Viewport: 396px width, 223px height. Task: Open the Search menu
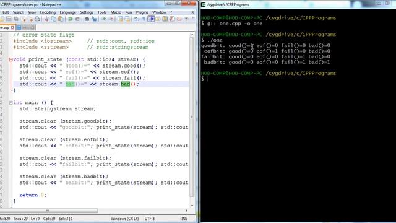(x=19, y=12)
